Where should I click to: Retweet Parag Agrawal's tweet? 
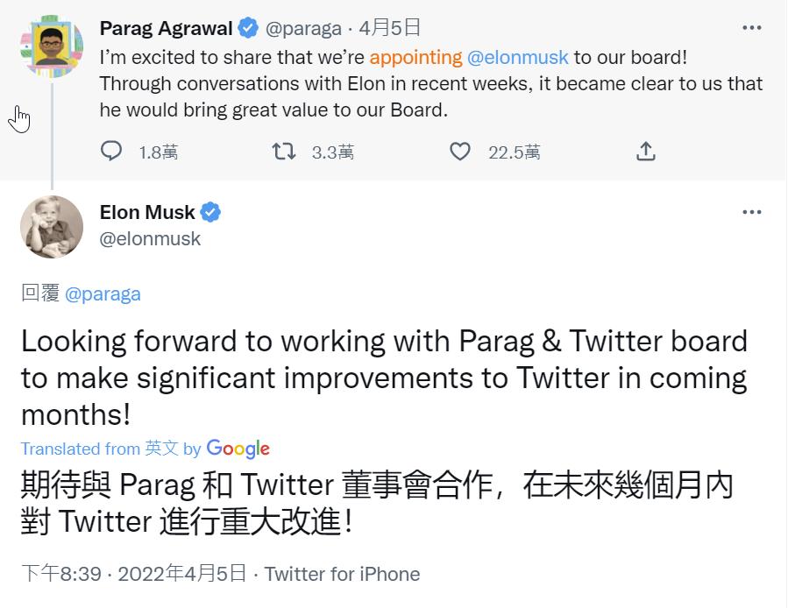(x=284, y=152)
